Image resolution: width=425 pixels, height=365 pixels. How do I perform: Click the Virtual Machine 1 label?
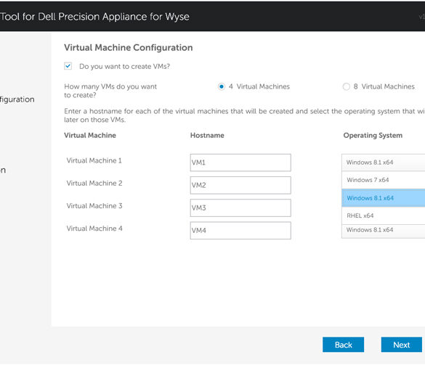tap(94, 160)
